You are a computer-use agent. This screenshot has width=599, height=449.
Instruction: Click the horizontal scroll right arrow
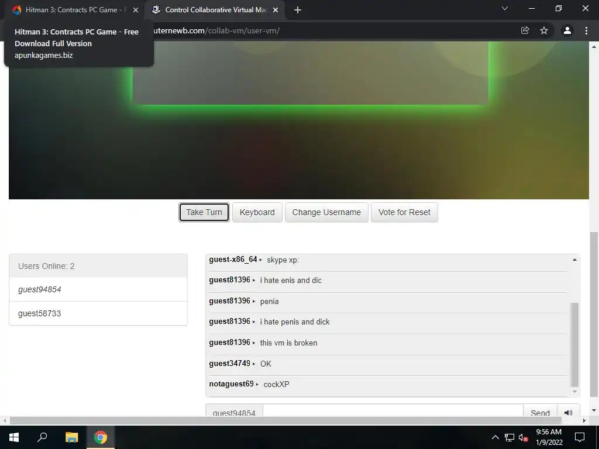(584, 420)
